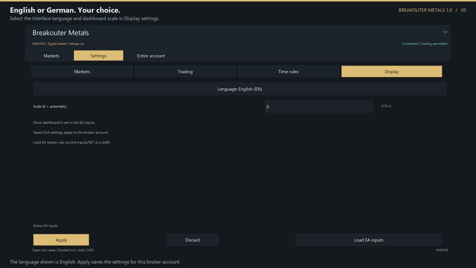Click the 'Active: EA inputs' label
This screenshot has height=268, width=476.
coord(45,226)
